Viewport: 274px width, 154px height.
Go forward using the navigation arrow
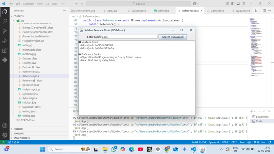click(x=82, y=4)
